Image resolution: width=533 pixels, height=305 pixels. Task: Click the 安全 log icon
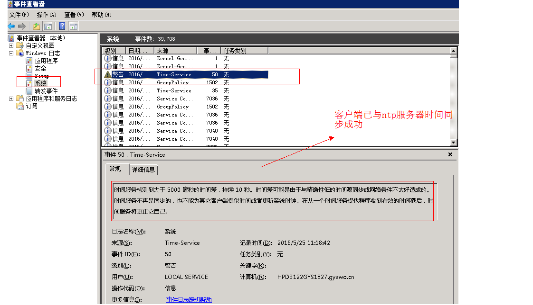click(29, 68)
